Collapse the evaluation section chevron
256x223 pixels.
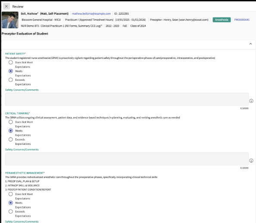[250, 44]
